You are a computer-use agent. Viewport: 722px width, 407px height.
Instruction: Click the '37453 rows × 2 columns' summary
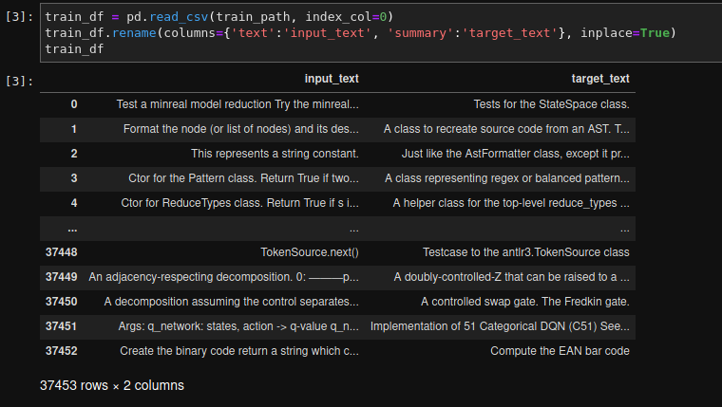[112, 386]
